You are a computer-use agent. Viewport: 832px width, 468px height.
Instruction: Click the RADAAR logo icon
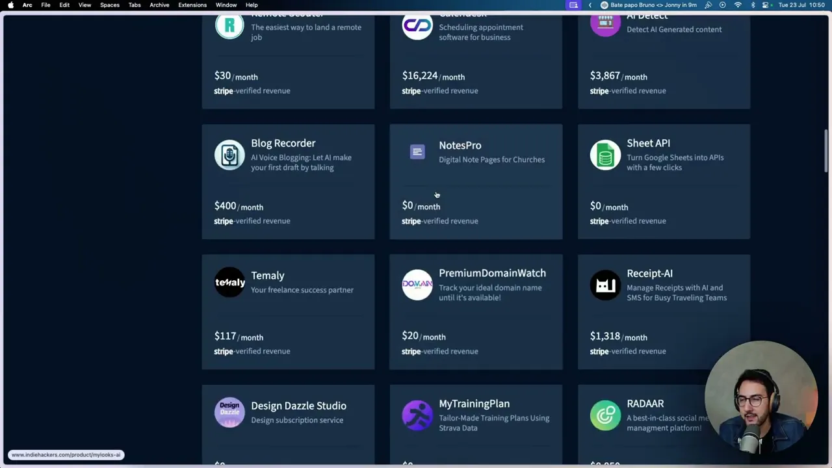pos(605,415)
